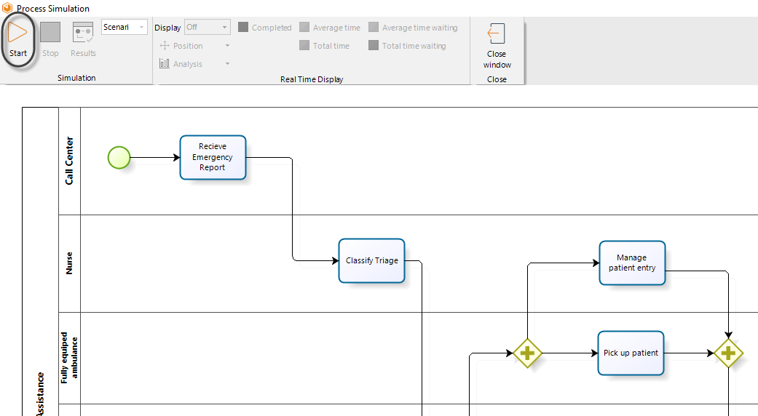758x416 pixels.
Task: Select the Call Center lane header
Action: pyautogui.click(x=70, y=161)
